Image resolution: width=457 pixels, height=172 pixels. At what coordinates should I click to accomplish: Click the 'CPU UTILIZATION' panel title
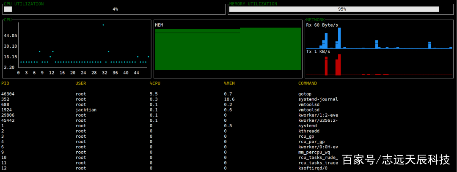tap(24, 4)
